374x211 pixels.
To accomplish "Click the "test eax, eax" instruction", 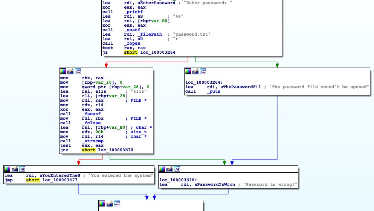I will click(82, 146).
